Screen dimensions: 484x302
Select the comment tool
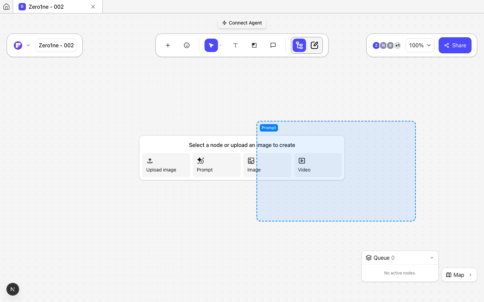point(273,45)
